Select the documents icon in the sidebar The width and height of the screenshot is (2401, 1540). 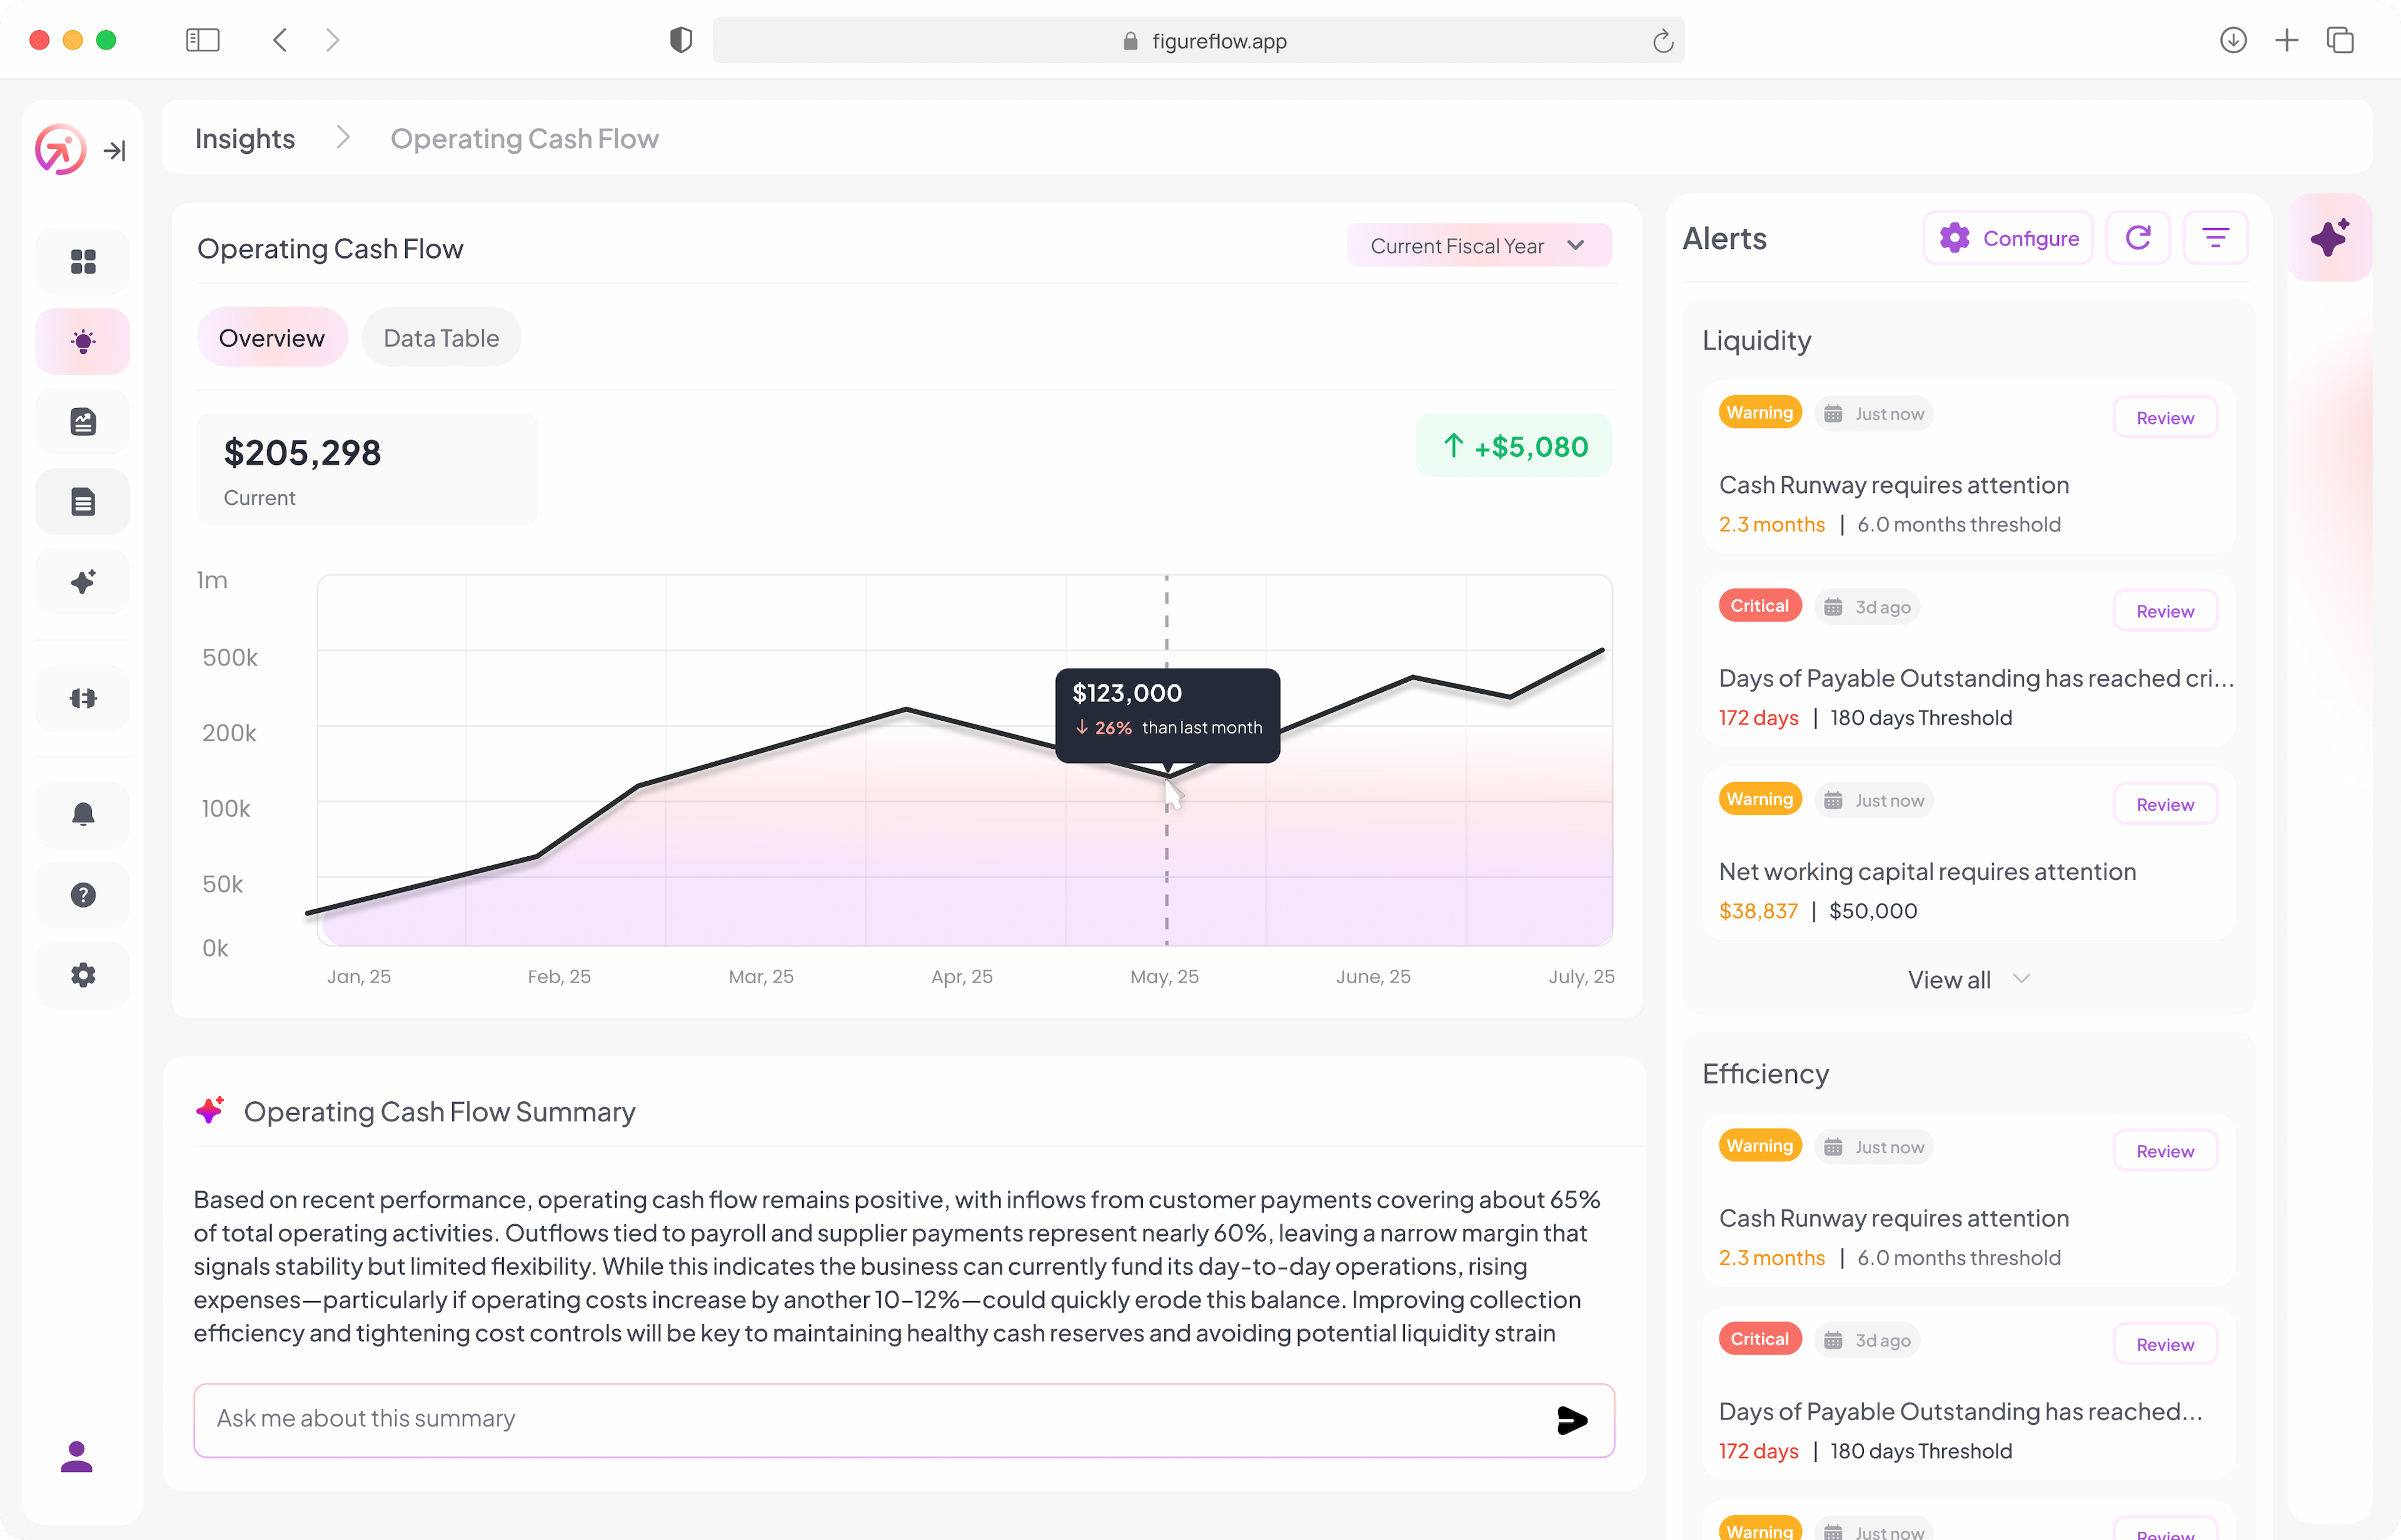point(82,501)
